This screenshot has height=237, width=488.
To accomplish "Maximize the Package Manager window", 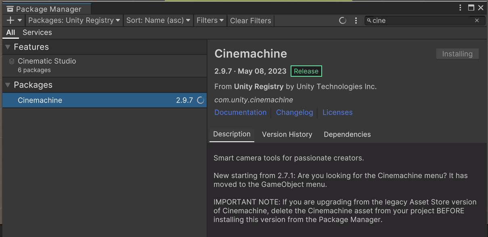I will (471, 8).
